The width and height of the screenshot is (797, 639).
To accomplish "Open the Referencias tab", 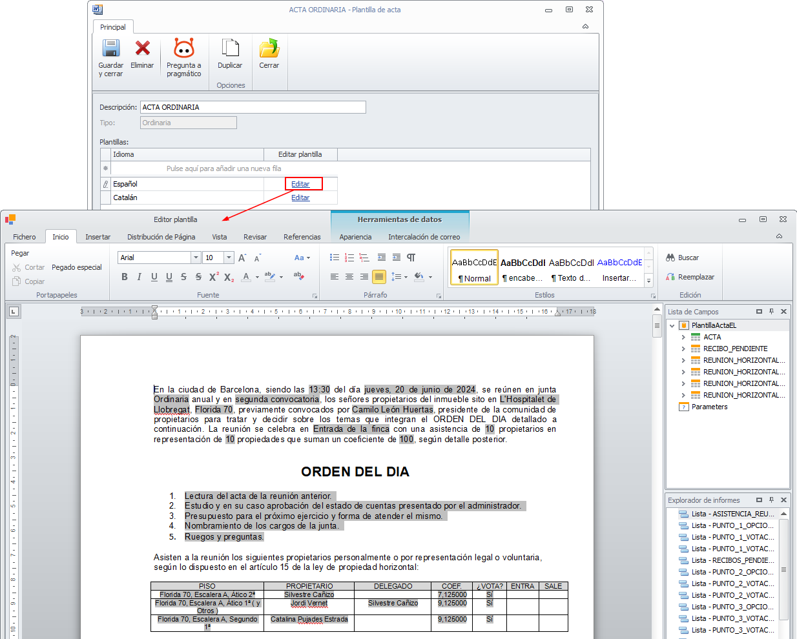I will [x=302, y=237].
